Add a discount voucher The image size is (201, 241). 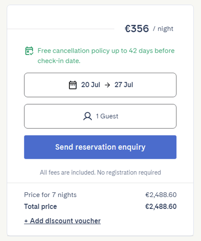[x=62, y=221]
